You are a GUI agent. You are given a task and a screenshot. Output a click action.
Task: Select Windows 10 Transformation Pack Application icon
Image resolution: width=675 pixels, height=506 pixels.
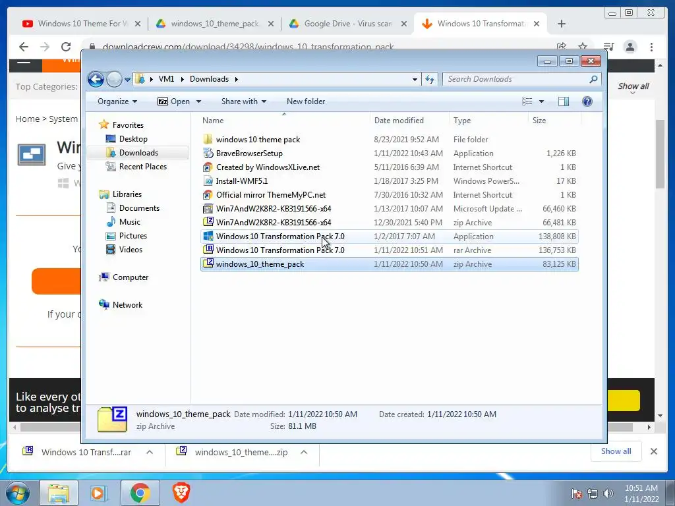click(208, 236)
